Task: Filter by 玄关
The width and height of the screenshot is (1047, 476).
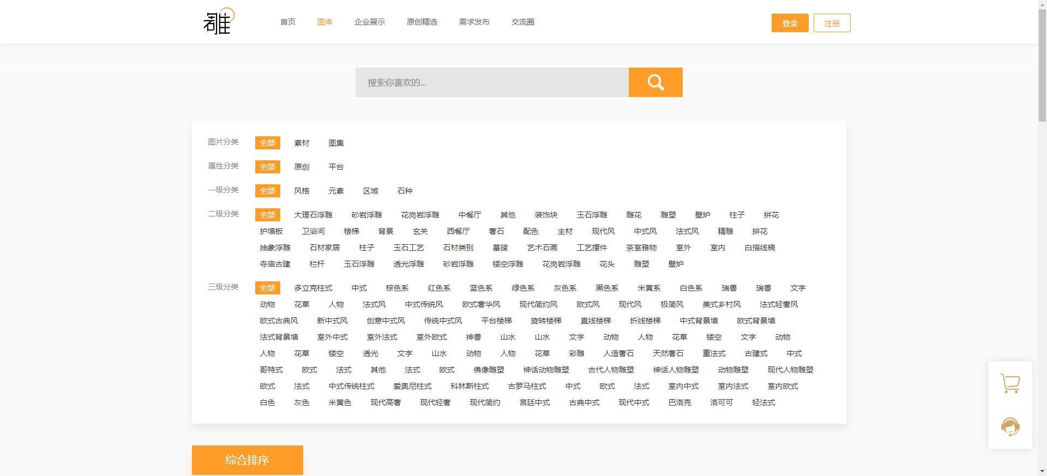Action: pyautogui.click(x=420, y=231)
